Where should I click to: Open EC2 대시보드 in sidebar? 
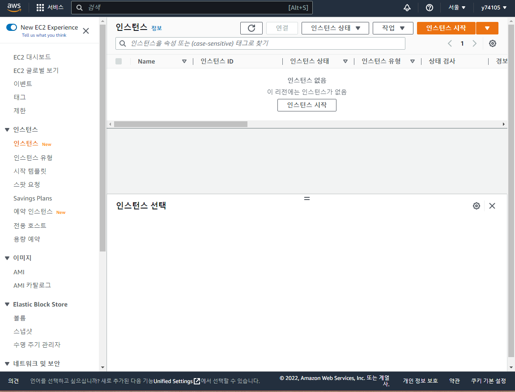point(32,57)
